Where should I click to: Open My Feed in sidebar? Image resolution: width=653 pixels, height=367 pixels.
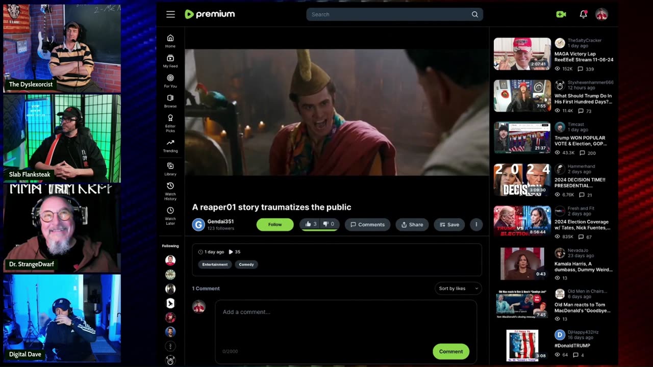point(170,61)
